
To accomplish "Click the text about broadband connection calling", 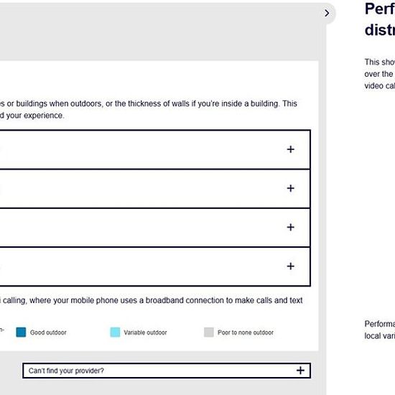I will click(x=151, y=300).
